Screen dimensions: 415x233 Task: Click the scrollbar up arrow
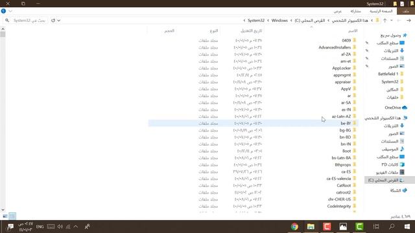tap(3, 28)
